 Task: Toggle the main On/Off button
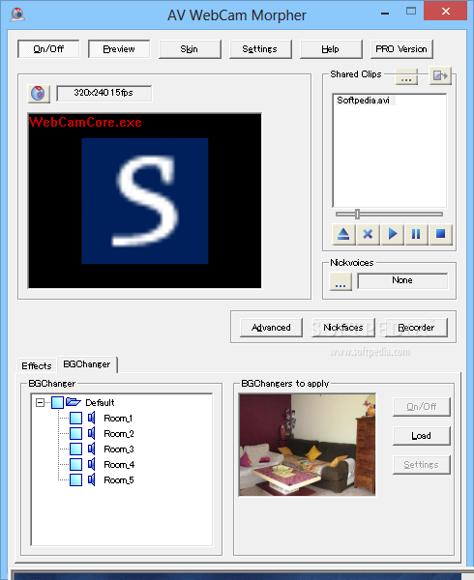(x=48, y=49)
